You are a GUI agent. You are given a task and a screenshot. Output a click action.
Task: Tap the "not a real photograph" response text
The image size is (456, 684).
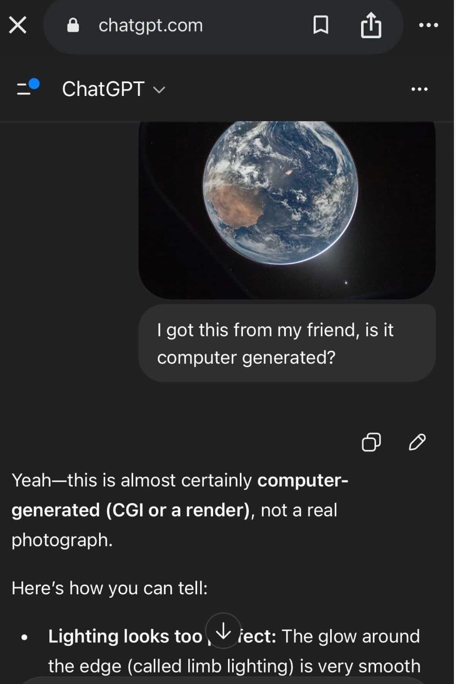pyautogui.click(x=174, y=525)
